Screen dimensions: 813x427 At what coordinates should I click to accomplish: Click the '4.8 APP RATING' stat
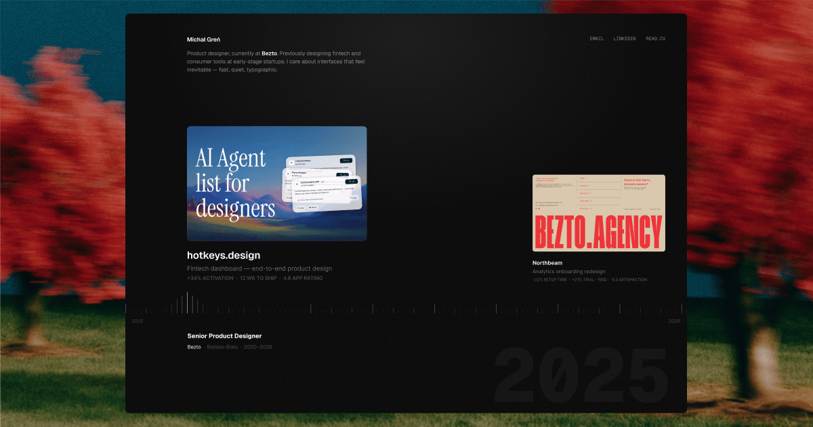[303, 278]
